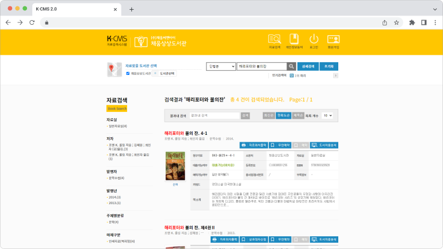Click grey 검색 button in results filter
Image resolution: width=443 pixels, height=249 pixels.
245,115
